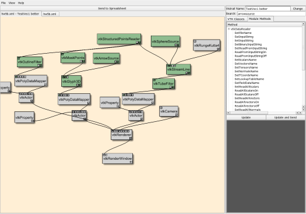Select ReadAllScalarsOn method
The image size is (306, 214).
point(247,90)
